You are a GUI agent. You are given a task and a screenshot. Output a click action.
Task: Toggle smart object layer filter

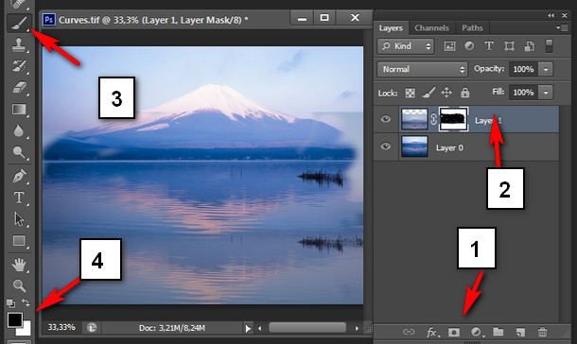coord(529,46)
